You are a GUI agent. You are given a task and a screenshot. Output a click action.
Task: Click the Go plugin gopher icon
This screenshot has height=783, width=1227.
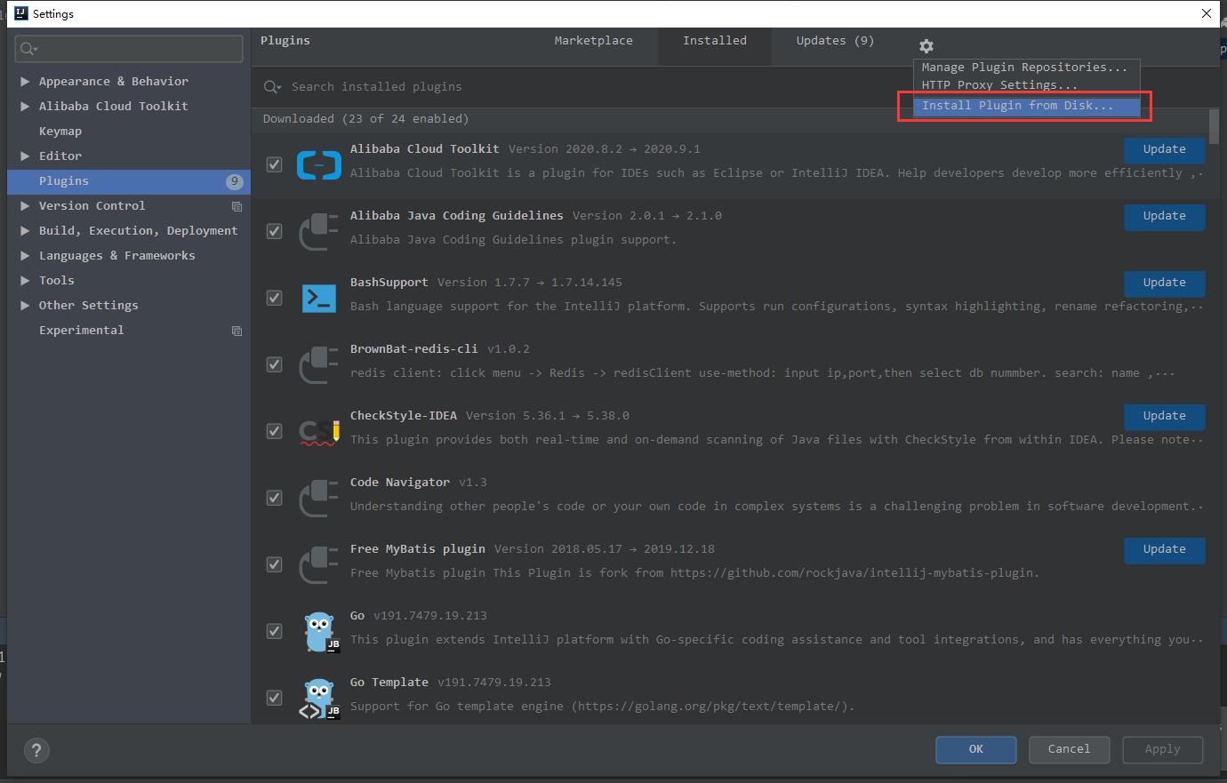coord(318,631)
